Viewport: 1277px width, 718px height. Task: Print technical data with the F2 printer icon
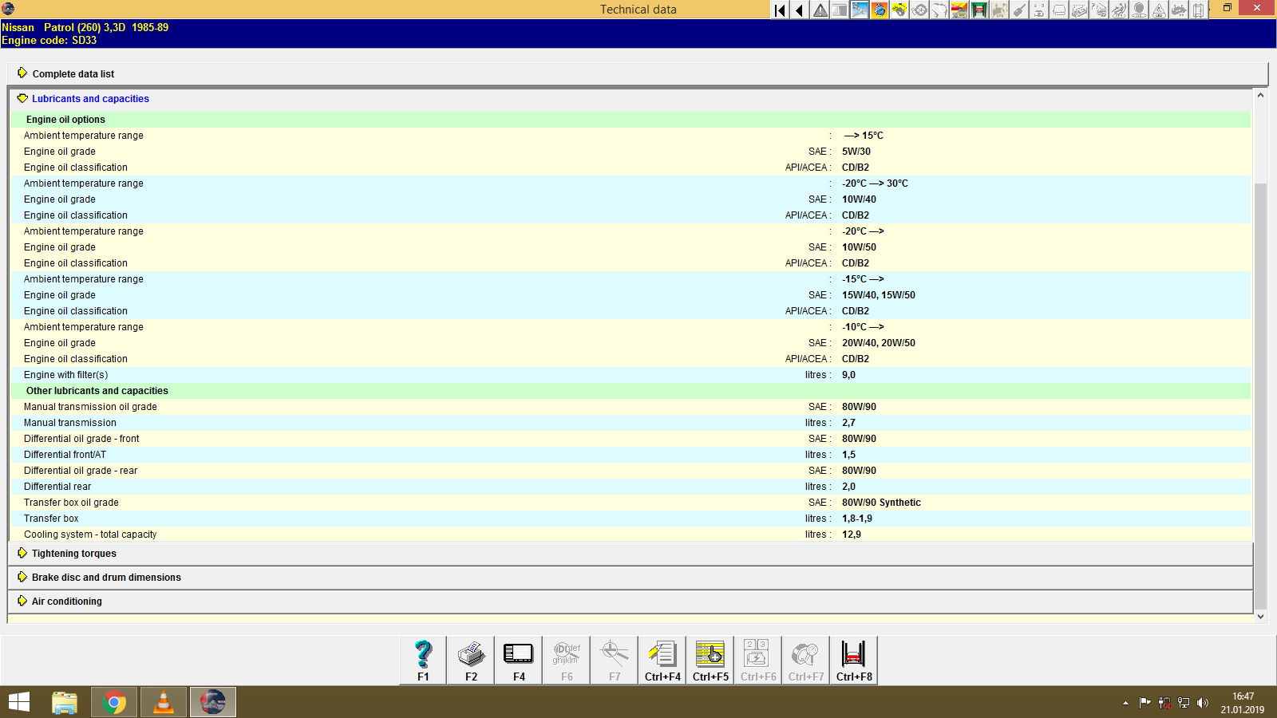point(470,659)
